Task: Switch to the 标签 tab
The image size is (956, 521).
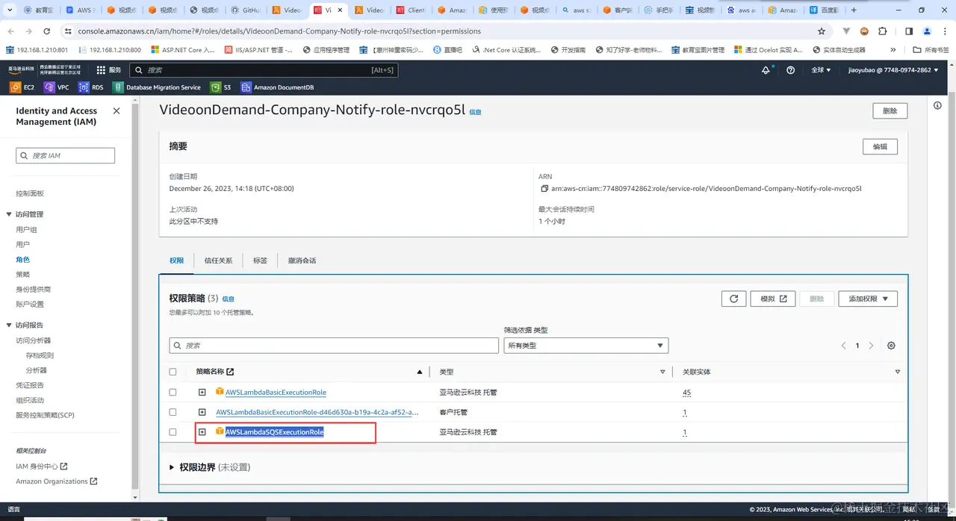Action: click(260, 260)
